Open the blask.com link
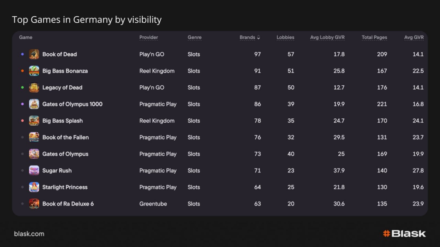 tap(29, 234)
